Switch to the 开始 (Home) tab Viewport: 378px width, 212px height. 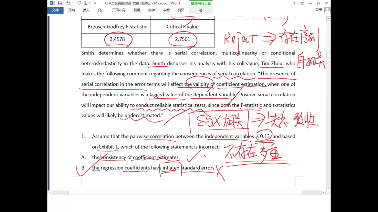tap(72, 10)
